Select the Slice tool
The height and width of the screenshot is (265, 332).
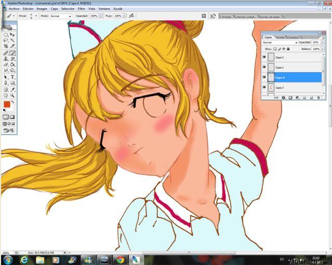[12, 46]
